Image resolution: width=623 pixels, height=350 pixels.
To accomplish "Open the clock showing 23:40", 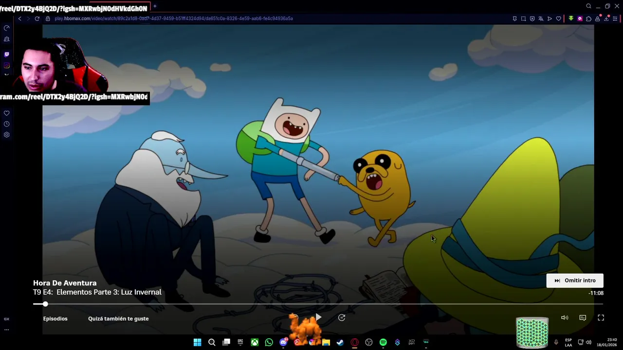I will (607, 342).
